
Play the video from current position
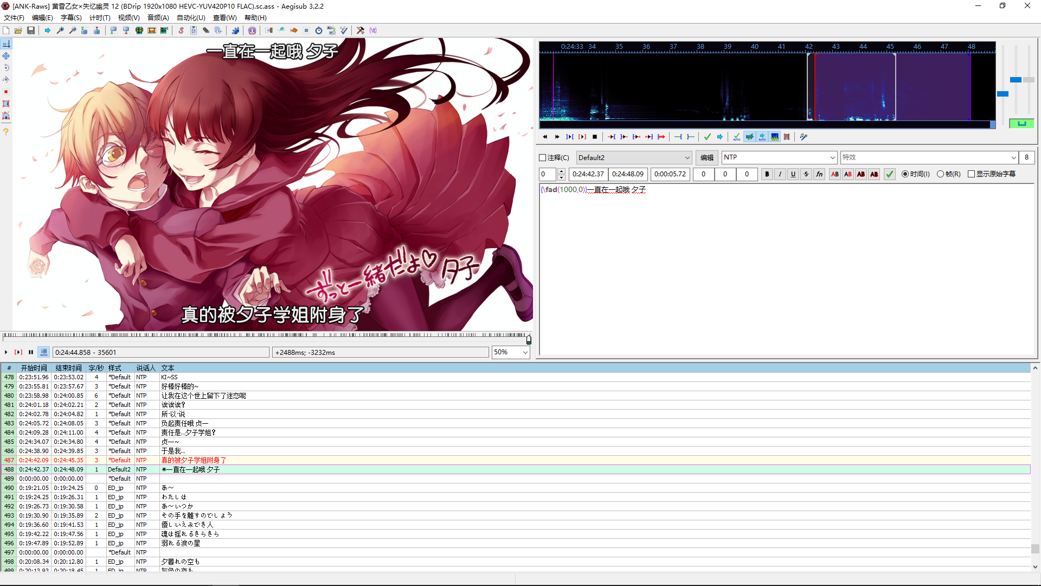coord(6,352)
